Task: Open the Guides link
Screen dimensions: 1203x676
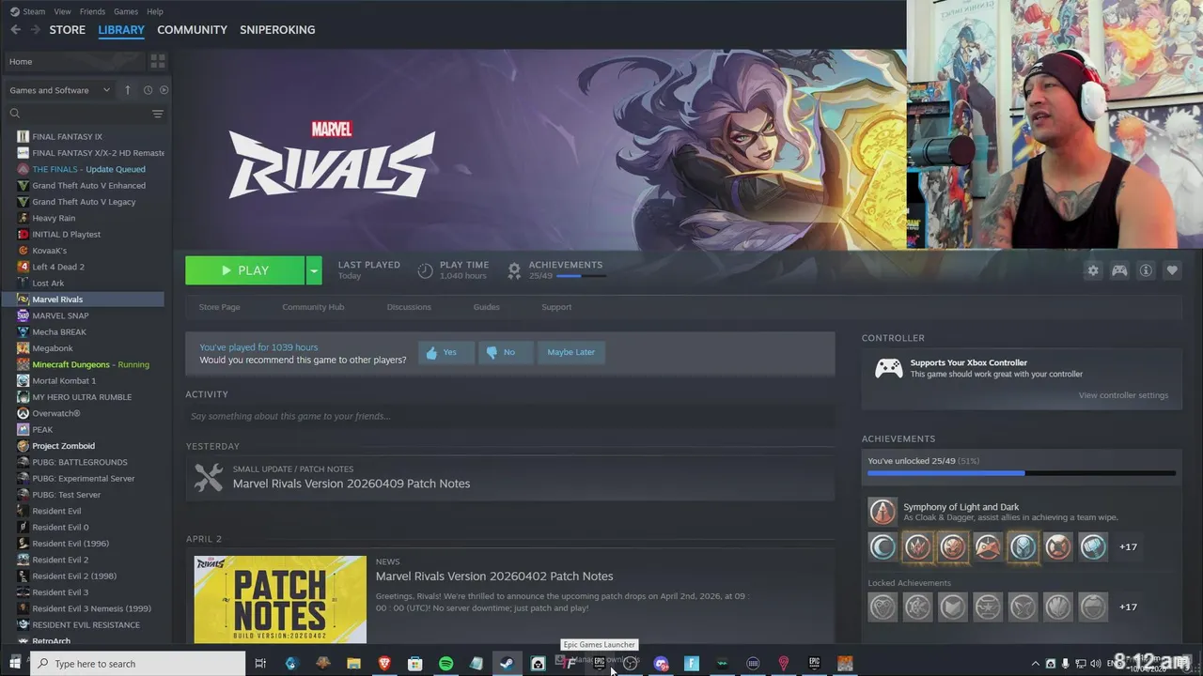Action: [x=486, y=307]
